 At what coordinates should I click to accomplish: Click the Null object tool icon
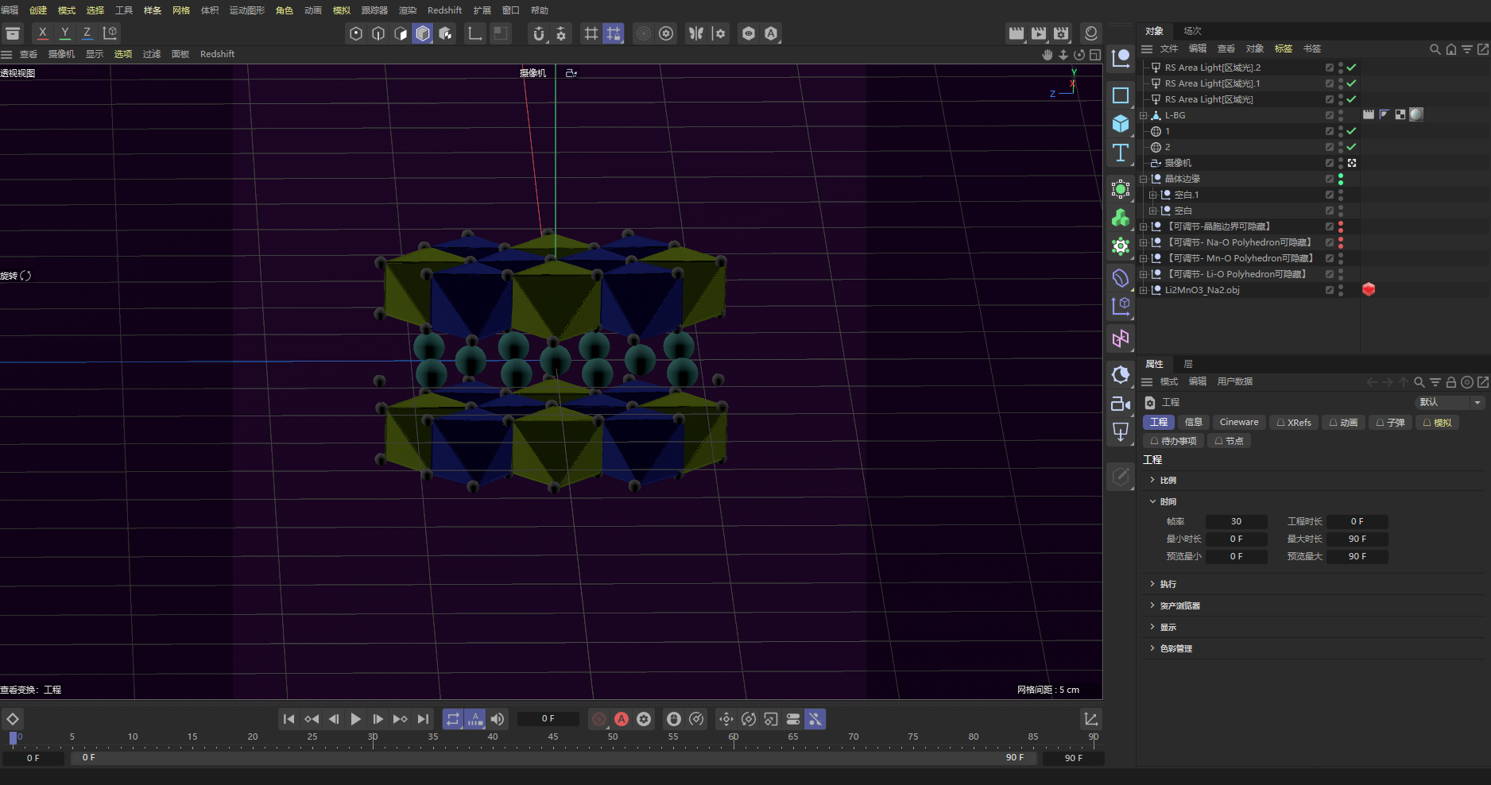(x=1121, y=58)
